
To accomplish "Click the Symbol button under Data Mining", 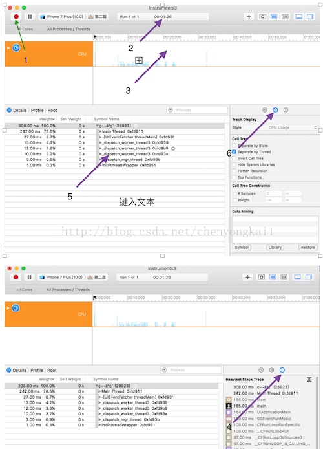I will pyautogui.click(x=242, y=247).
